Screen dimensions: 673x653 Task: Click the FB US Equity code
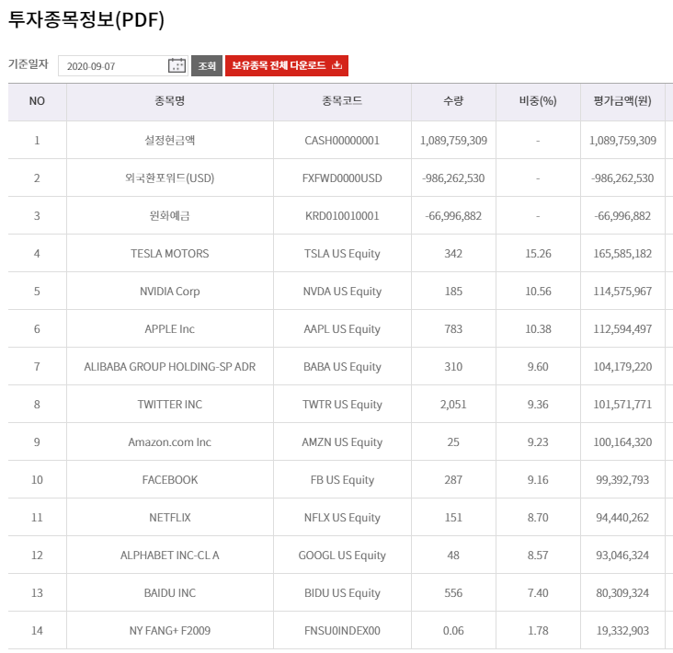pyautogui.click(x=342, y=480)
